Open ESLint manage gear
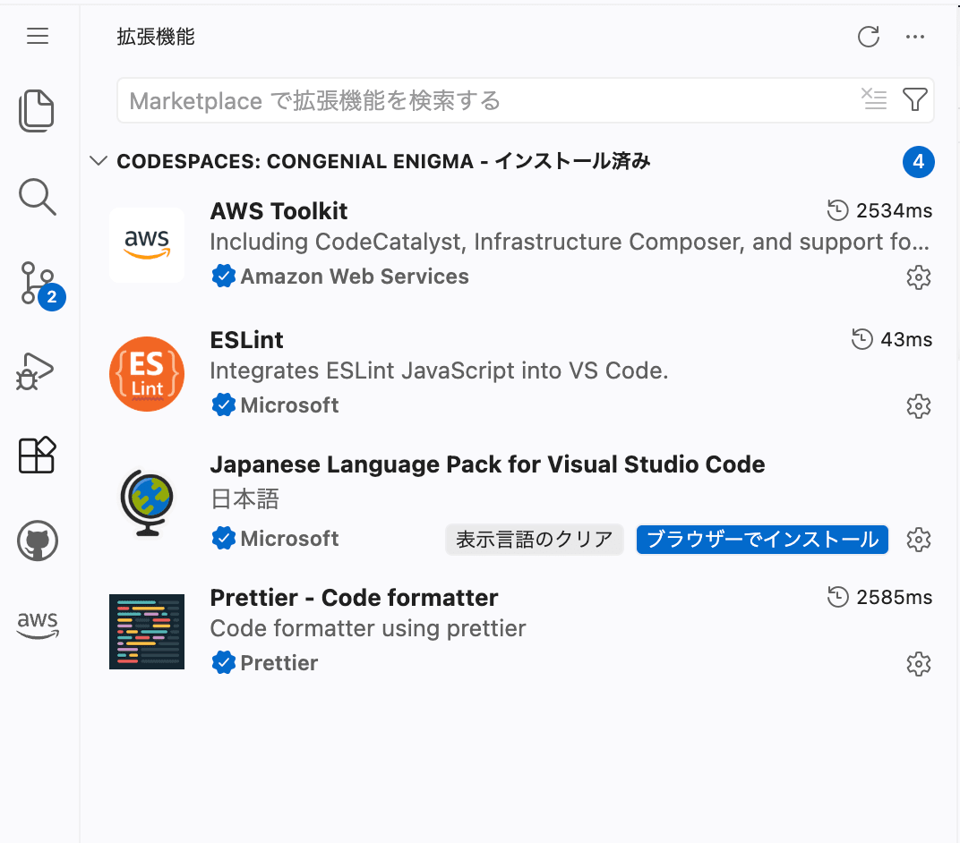This screenshot has width=960, height=843. tap(919, 405)
